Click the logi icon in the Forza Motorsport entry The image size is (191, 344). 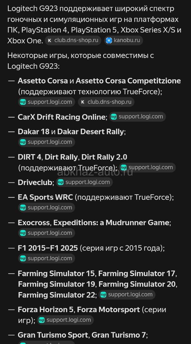point(42,320)
